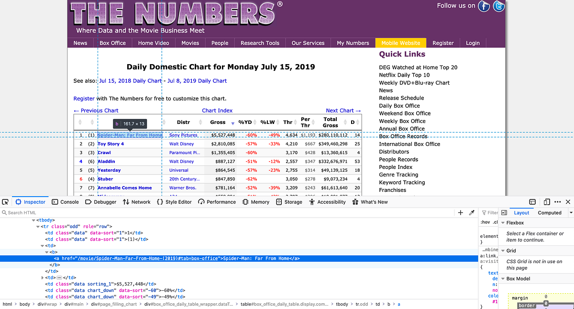Go to the Next Chart link
574x309 pixels.
click(343, 110)
